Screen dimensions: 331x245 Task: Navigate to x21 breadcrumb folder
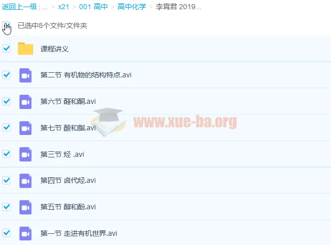(x=64, y=7)
